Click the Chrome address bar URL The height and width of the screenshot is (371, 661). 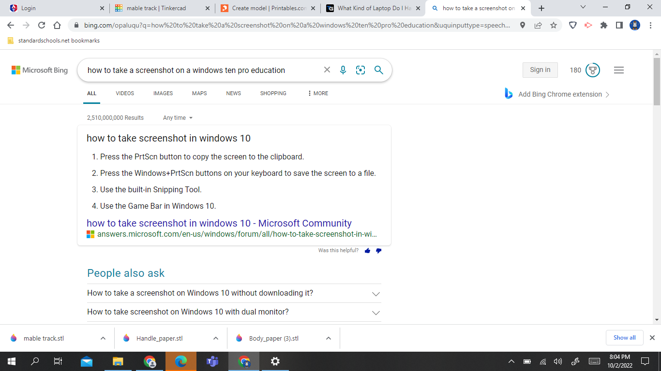point(297,25)
